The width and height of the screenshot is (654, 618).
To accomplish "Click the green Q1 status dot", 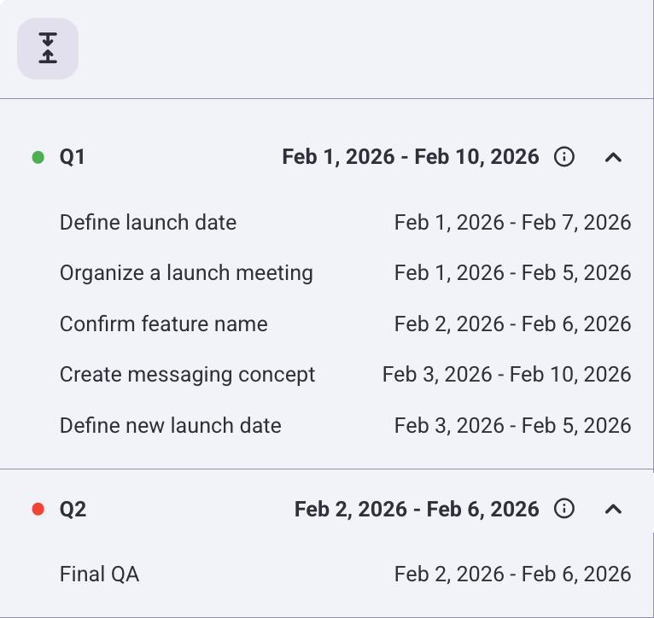I will (x=38, y=157).
